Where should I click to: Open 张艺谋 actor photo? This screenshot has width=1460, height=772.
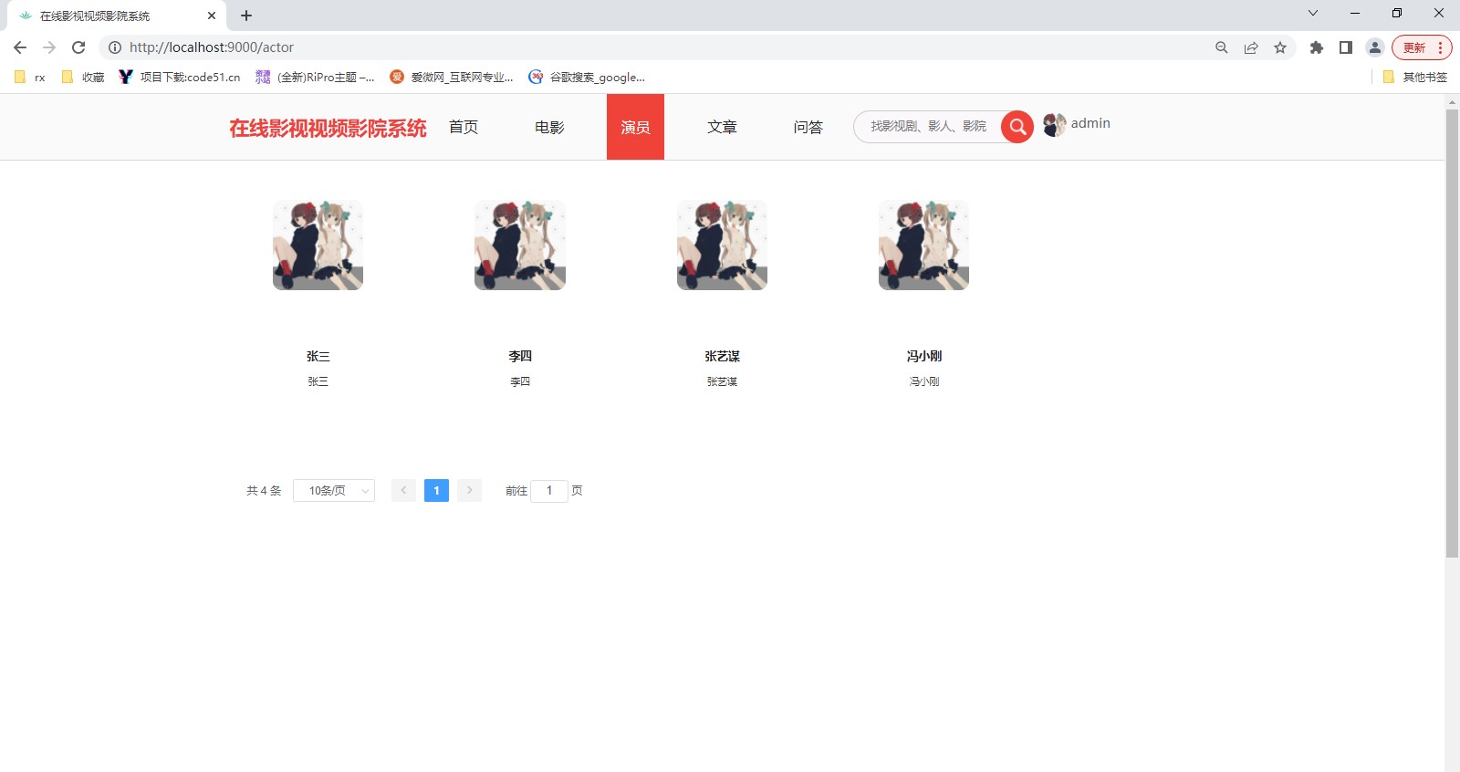(x=722, y=245)
